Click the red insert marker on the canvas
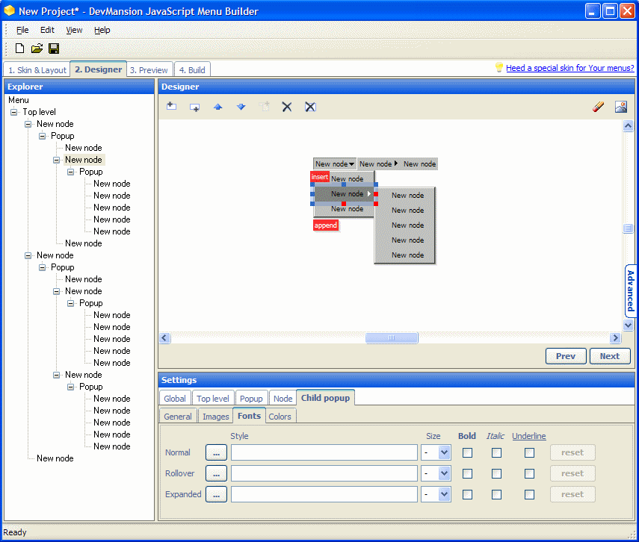639x542 pixels. click(320, 177)
